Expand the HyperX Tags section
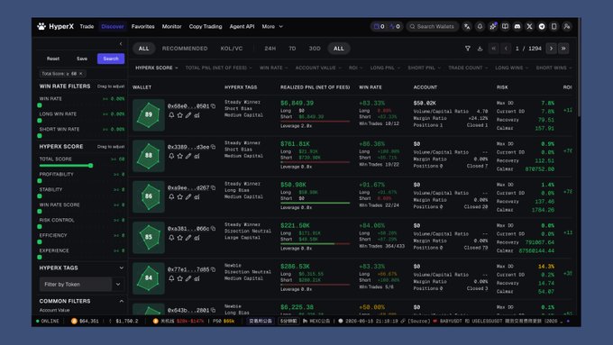 121,268
